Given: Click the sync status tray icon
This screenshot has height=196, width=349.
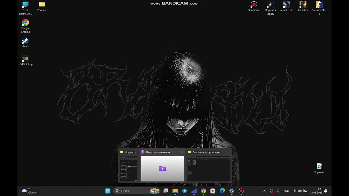Looking at the screenshot, I should (x=271, y=191).
